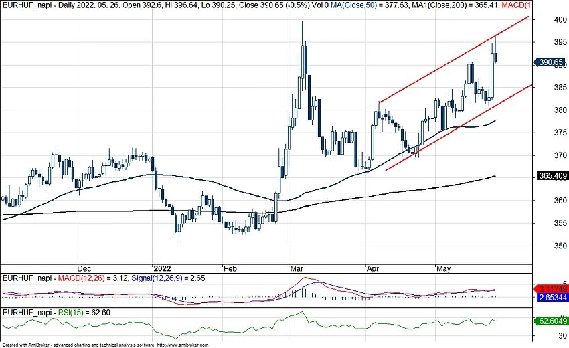Click the MA1(Close,200) = 365.41 header text
Viewport: 569px width, 348px height.
(x=455, y=5)
